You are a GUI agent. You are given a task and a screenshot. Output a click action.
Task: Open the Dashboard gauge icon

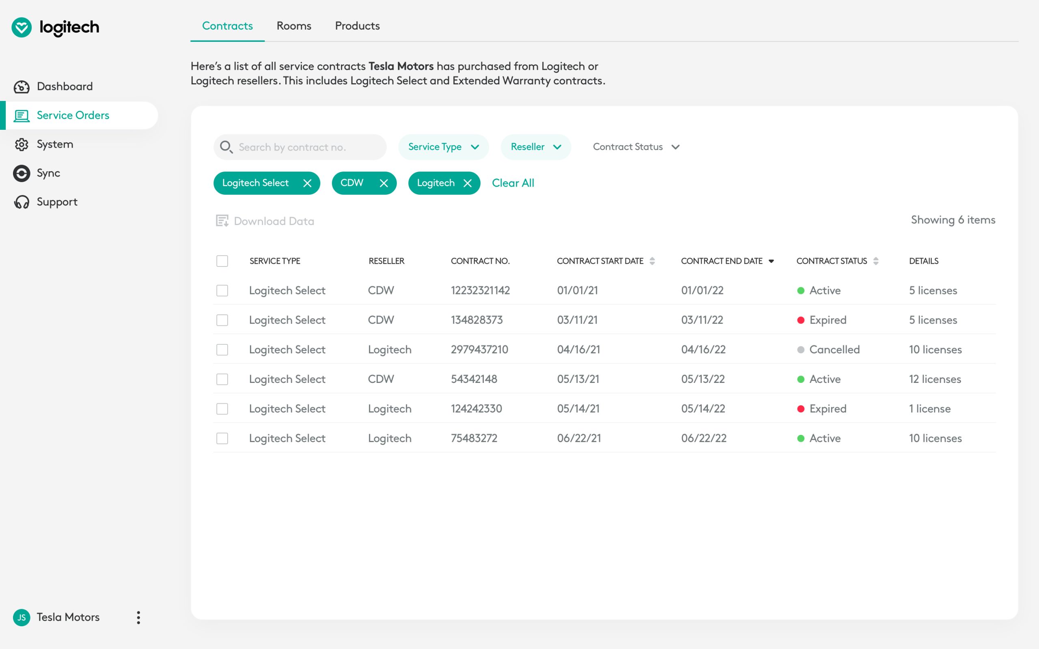point(22,87)
